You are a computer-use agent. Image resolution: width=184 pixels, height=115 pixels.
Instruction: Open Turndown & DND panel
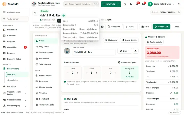(x=46, y=105)
